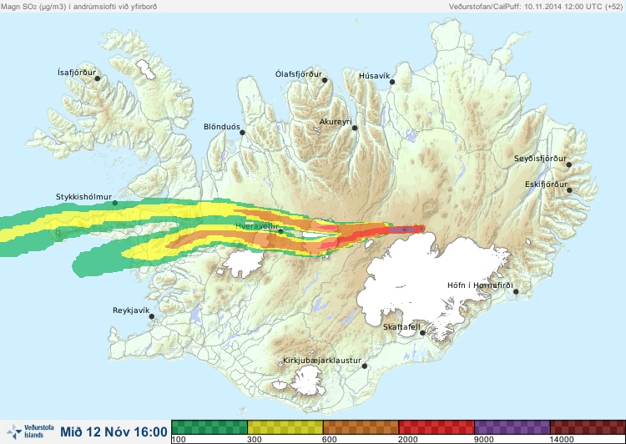Click the red 2000 legend swatch
This screenshot has height=444, width=626.
point(437,427)
